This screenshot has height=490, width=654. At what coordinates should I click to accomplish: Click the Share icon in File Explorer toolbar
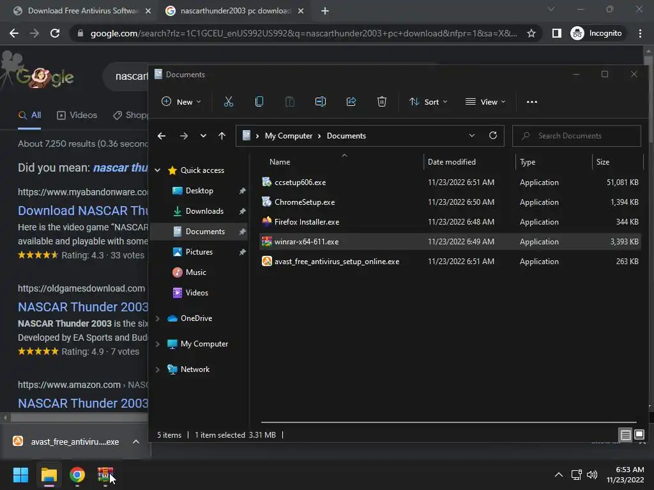[351, 101]
